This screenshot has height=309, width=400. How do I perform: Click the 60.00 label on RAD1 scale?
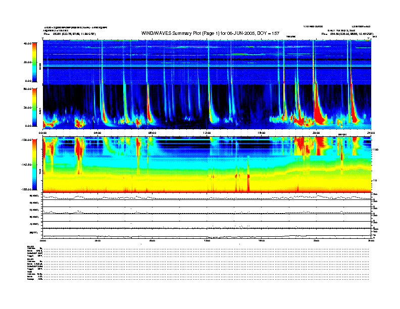point(28,89)
